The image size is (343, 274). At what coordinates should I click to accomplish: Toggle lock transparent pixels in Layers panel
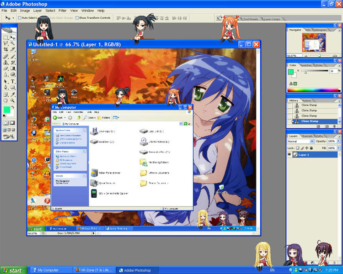pos(298,148)
